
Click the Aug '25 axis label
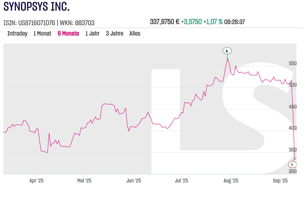pos(231,181)
